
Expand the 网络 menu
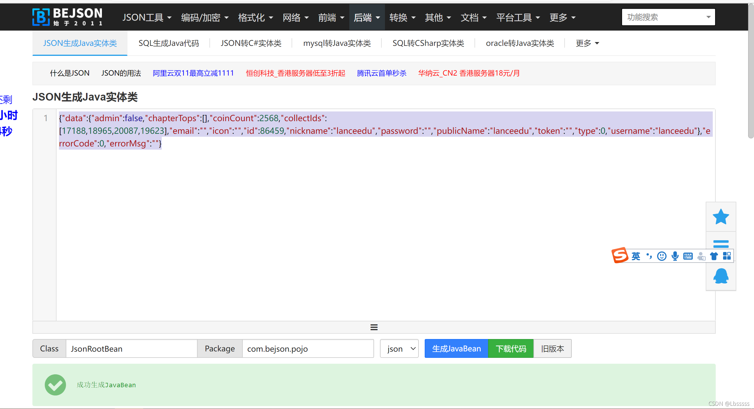coord(296,17)
